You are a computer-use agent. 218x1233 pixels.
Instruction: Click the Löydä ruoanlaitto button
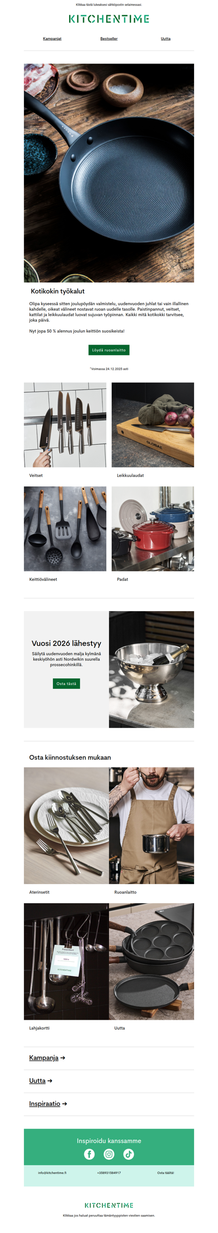point(109,350)
